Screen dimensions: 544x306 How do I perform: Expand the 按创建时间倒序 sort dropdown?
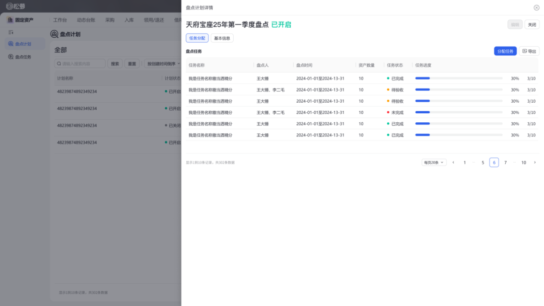point(162,64)
